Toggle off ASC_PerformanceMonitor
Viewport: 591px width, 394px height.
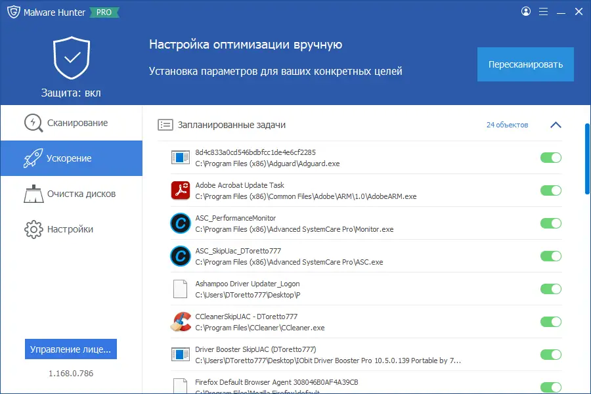pos(551,223)
